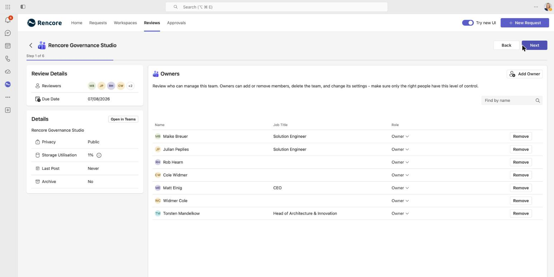Image resolution: width=554 pixels, height=277 pixels.
Task: Open the Chat icon in sidebar
Action: 8,33
